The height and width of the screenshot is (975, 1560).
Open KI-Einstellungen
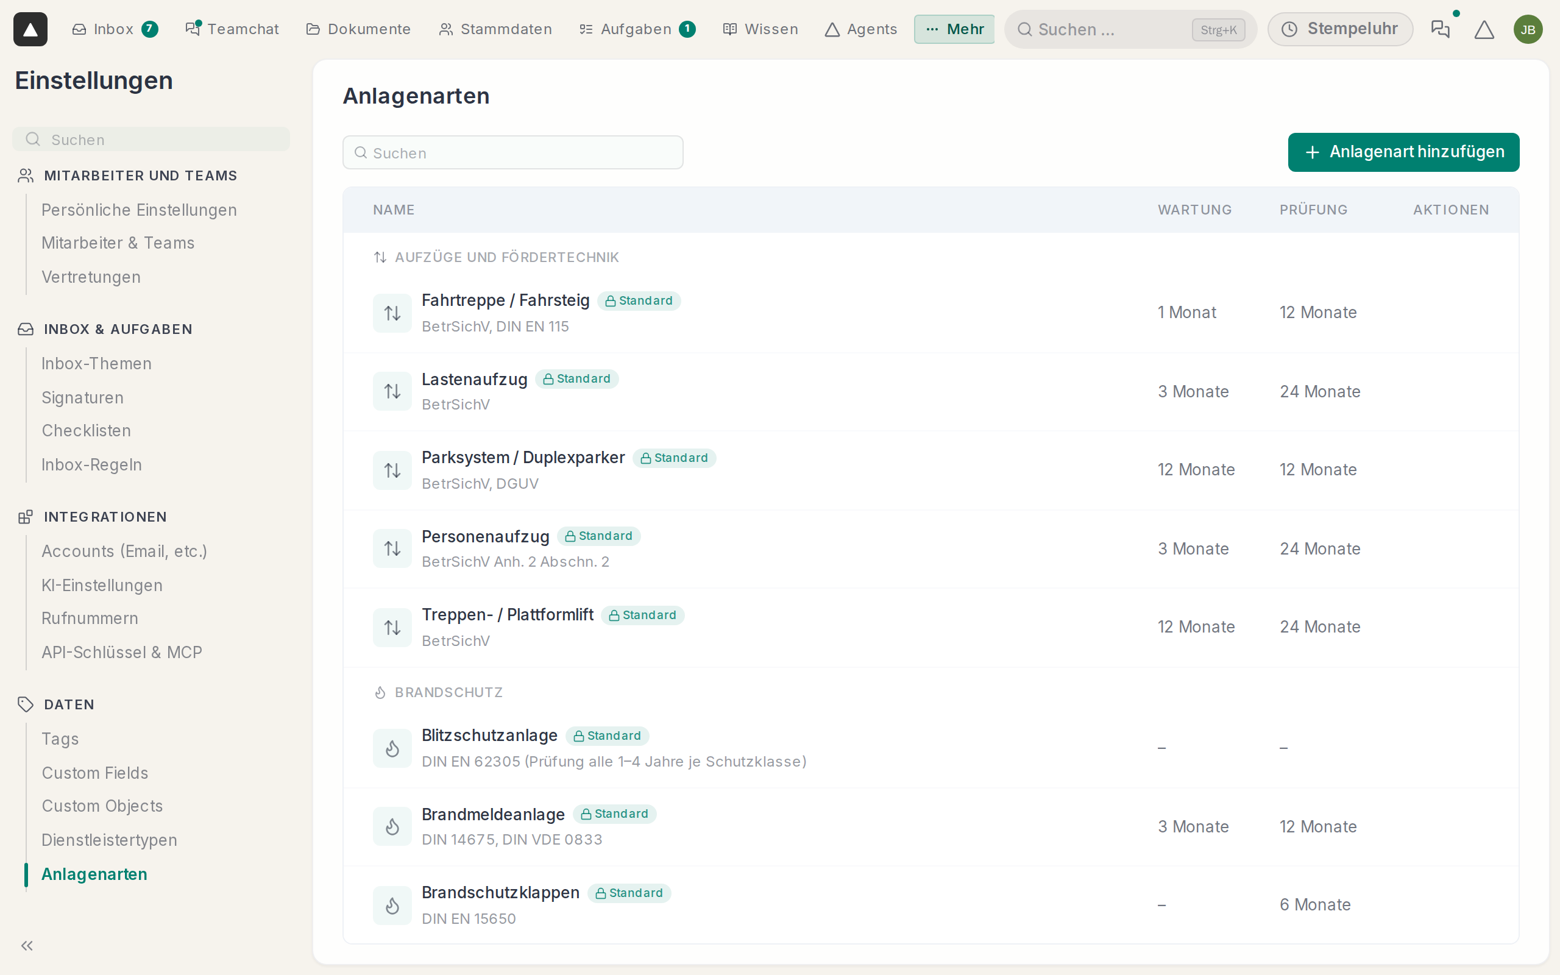pos(102,586)
